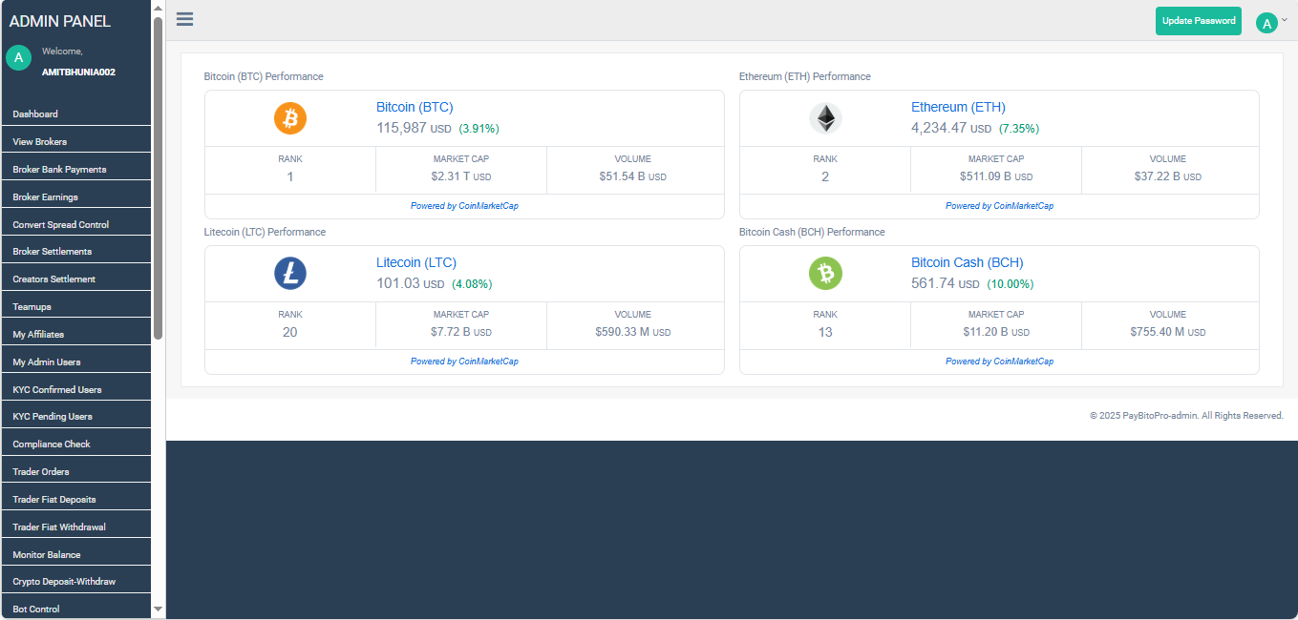
Task: Select Compliance Check from the sidebar
Action: pyautogui.click(x=52, y=443)
